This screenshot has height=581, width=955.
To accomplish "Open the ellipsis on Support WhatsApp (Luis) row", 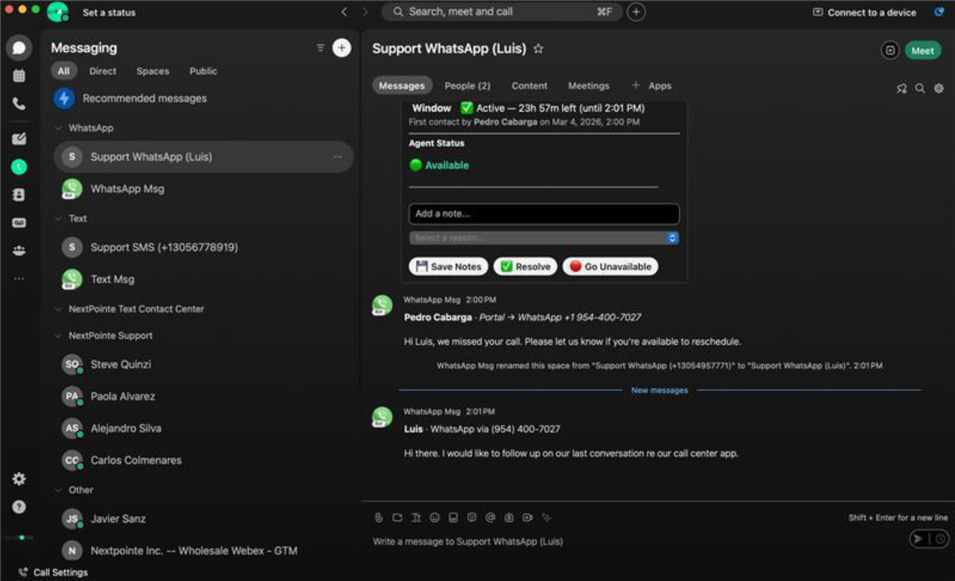I will [x=337, y=157].
